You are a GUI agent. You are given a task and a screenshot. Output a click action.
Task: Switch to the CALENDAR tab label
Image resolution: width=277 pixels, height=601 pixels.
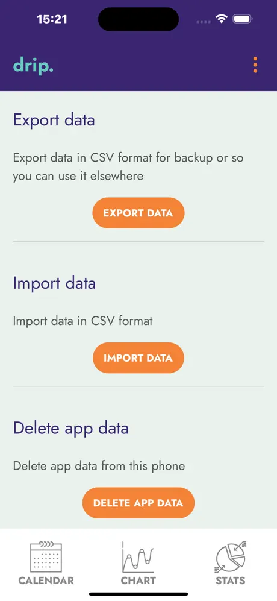pos(46,581)
